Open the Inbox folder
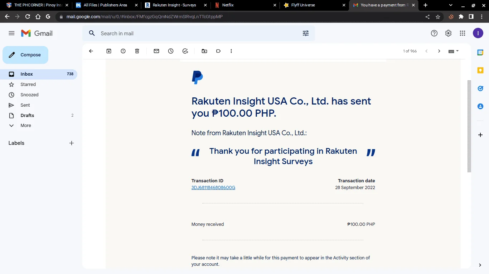Screen dimensions: 489x274 point(39,74)
